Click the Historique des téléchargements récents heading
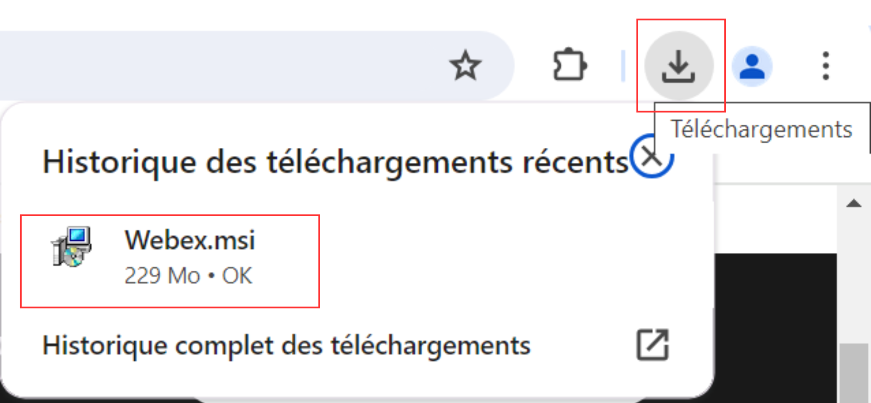The width and height of the screenshot is (871, 403). coord(335,162)
